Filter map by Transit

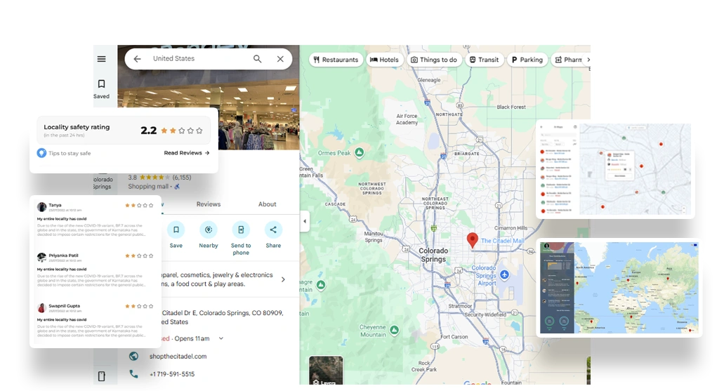484,60
